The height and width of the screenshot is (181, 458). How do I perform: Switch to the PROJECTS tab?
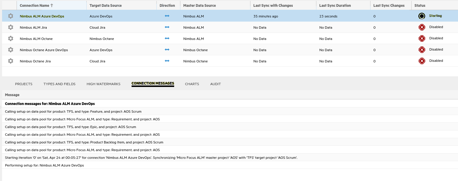click(x=24, y=84)
